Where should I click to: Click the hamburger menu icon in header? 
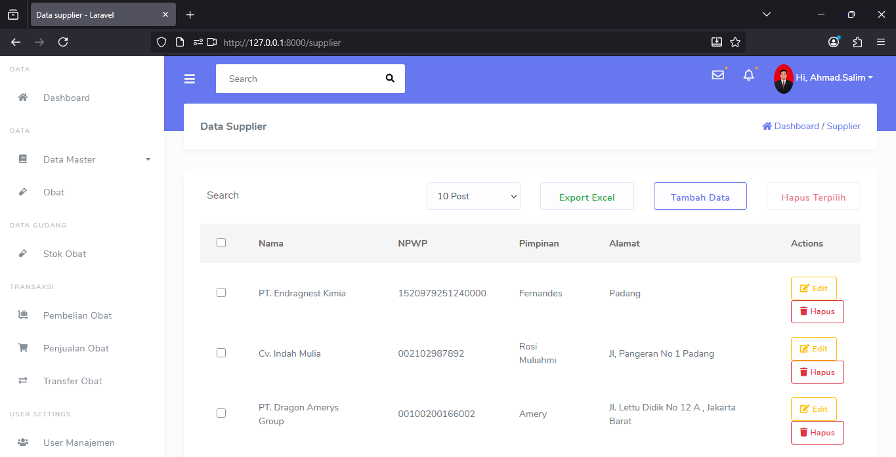(x=190, y=79)
